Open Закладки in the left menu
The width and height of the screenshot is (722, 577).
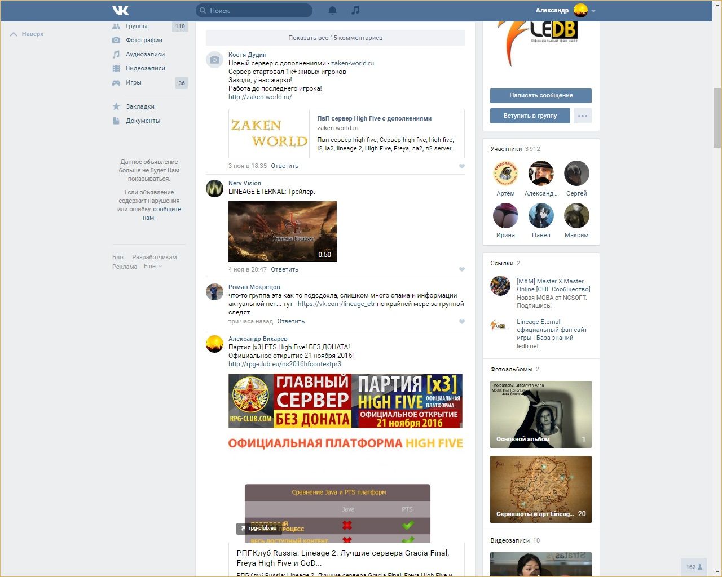pyautogui.click(x=140, y=106)
